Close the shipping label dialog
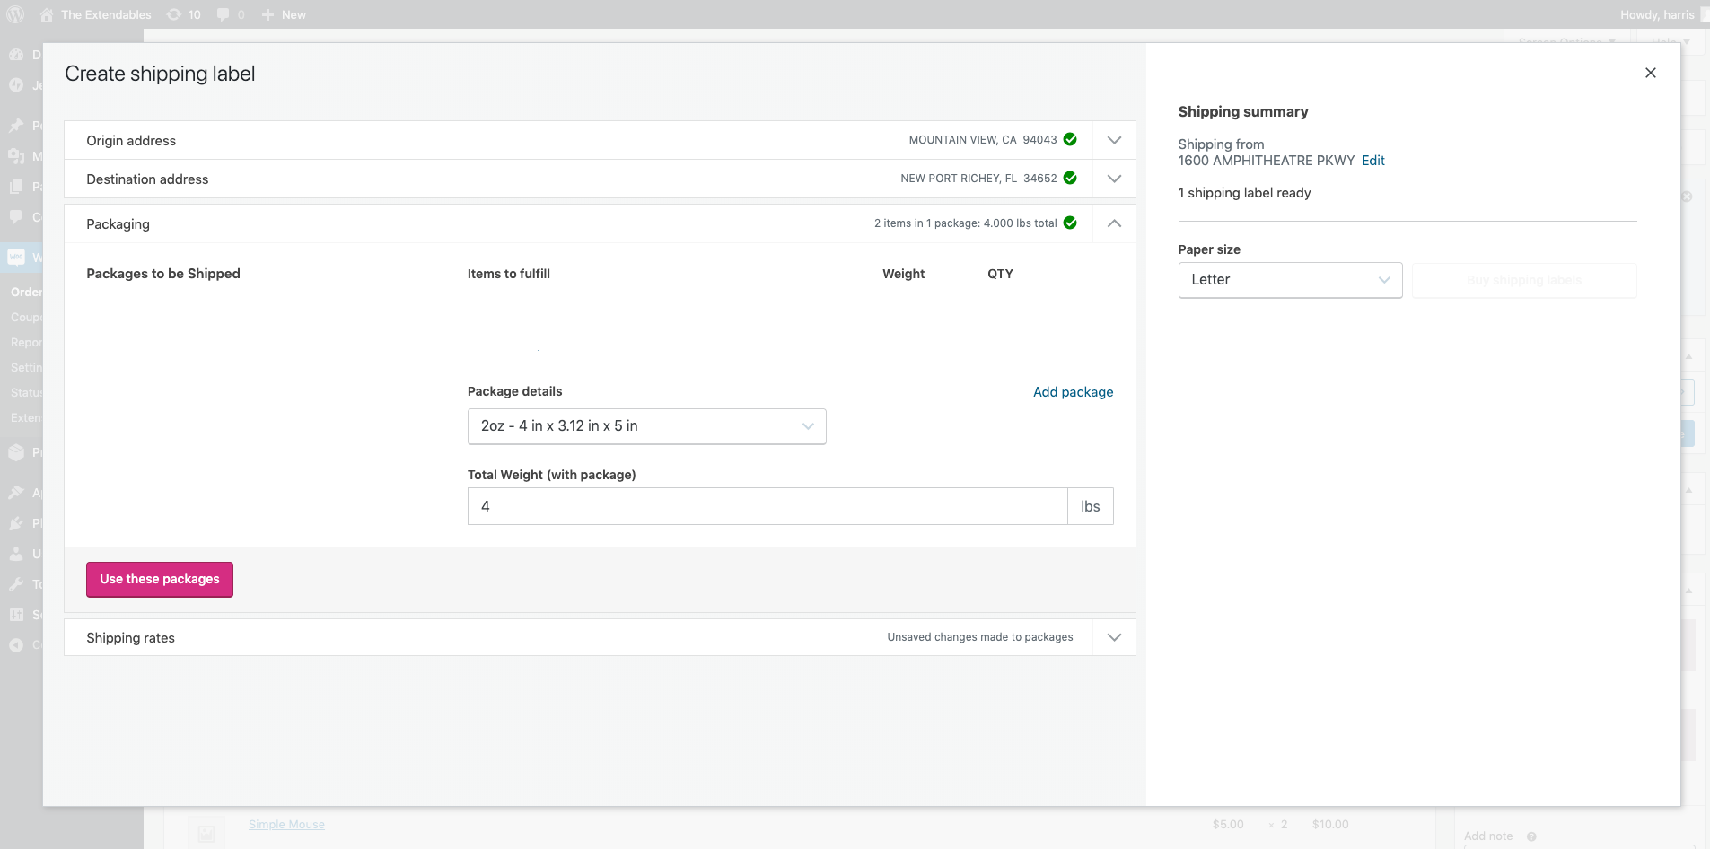 point(1650,73)
